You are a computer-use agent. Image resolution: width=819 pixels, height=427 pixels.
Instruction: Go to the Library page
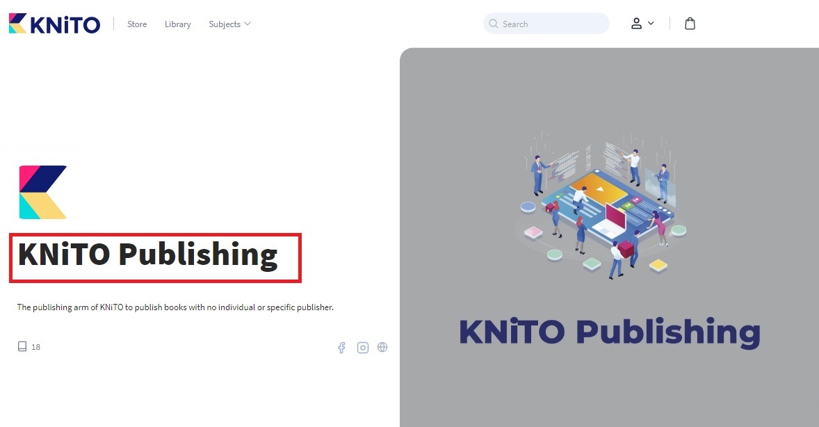pyautogui.click(x=177, y=24)
